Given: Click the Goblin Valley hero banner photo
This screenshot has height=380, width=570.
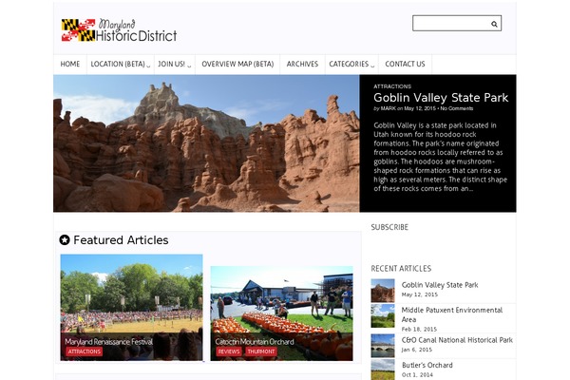Looking at the screenshot, I should tap(206, 143).
